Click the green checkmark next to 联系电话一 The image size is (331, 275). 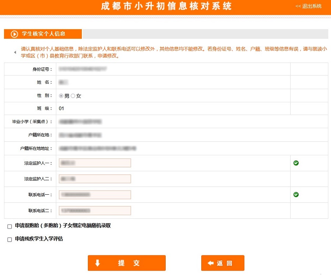296,194
